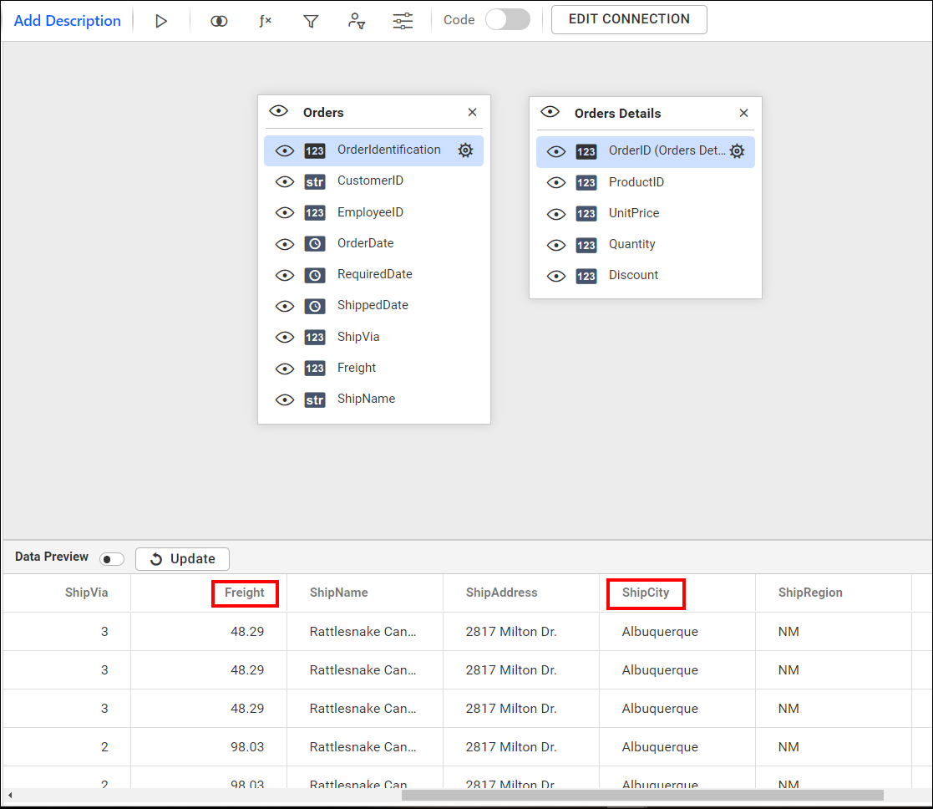Toggle the Data Preview switch

111,558
